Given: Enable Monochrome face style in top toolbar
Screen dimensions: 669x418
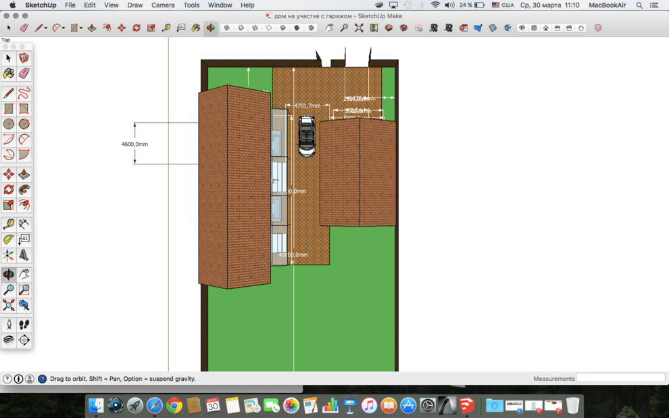Looking at the screenshot, I should pos(312,28).
